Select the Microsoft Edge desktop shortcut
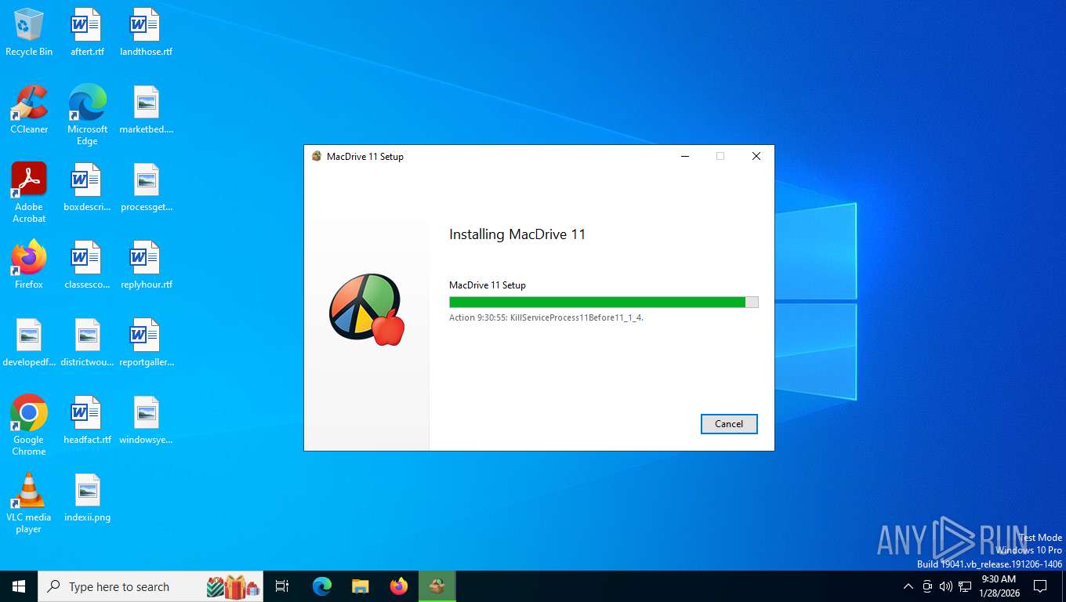 [x=87, y=115]
